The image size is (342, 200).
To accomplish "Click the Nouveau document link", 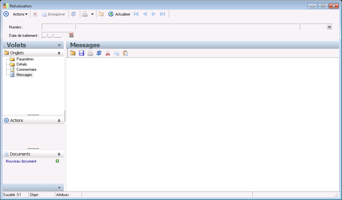I will click(21, 161).
